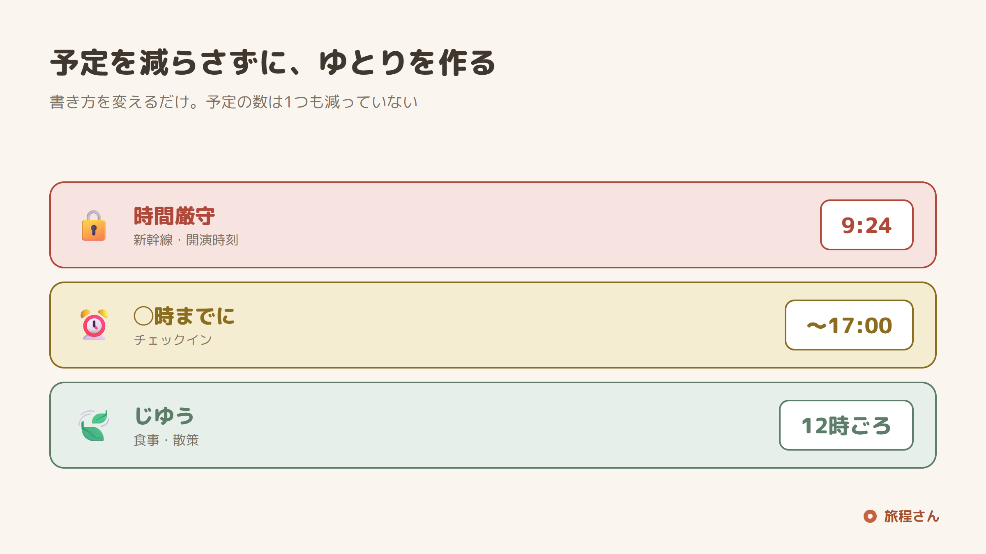Viewport: 986px width, 554px height.
Task: Click empty area of the yellow ○時までに card
Action: pyautogui.click(x=493, y=325)
